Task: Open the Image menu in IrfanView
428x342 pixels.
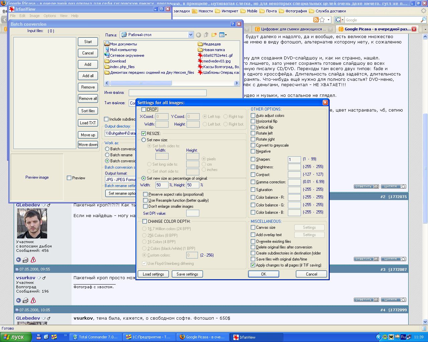Action: [34, 16]
